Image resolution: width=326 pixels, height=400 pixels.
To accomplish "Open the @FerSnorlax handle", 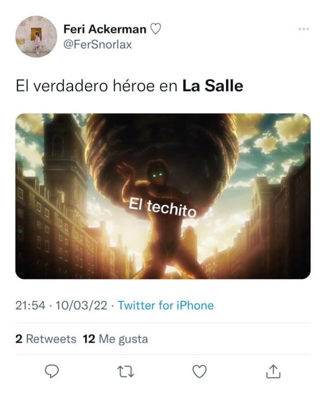I will pos(97,44).
